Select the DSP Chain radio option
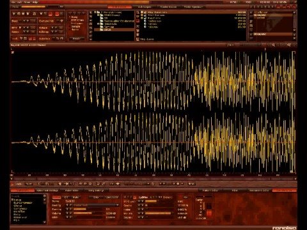The width and height of the screenshot is (307, 230). pyautogui.click(x=77, y=20)
